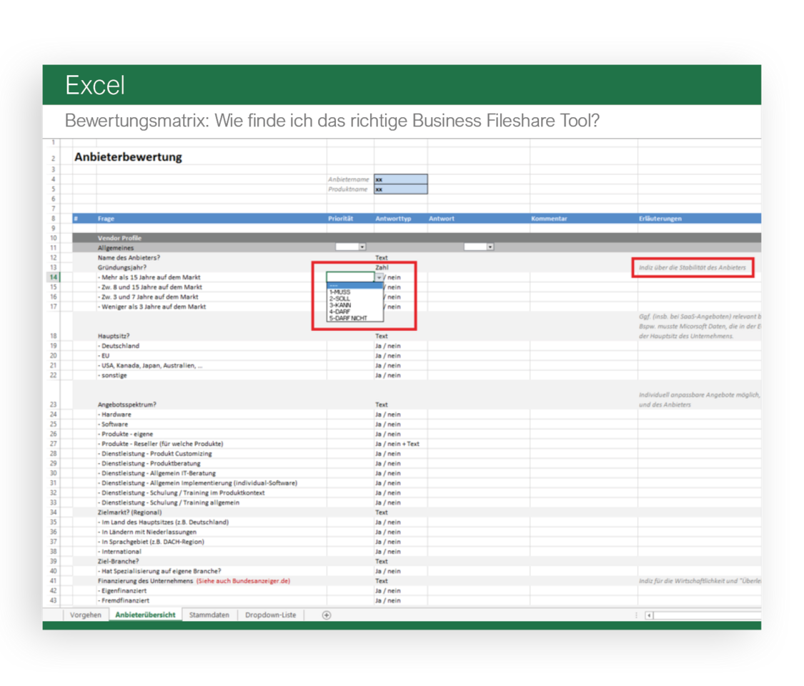Image resolution: width=804 pixels, height=686 pixels.
Task: Switch to the Vorgehen sheet tab
Action: tap(86, 615)
